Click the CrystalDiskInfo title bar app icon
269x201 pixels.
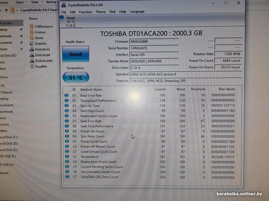(64, 5)
